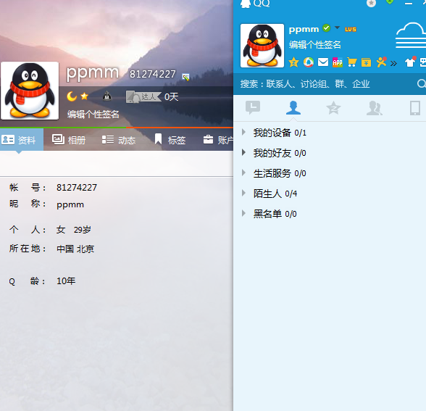The image size is (426, 411).
Task: Open the Pengyou friends network icon
Action: coord(381,62)
